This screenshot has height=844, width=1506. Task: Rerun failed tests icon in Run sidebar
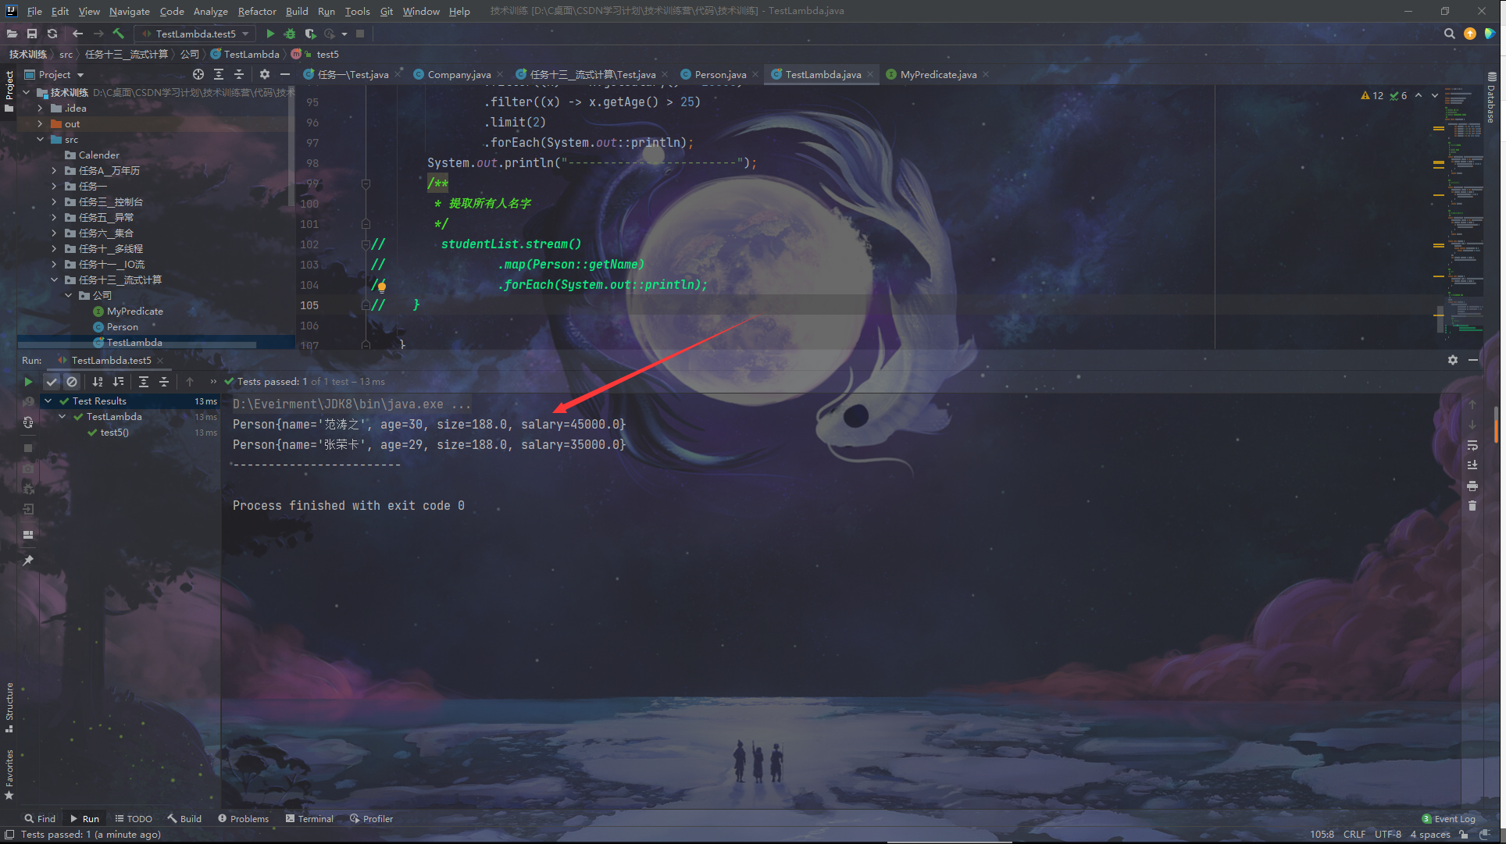tap(28, 402)
